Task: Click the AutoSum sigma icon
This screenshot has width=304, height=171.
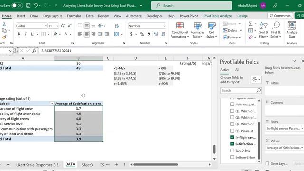Action: point(250,24)
